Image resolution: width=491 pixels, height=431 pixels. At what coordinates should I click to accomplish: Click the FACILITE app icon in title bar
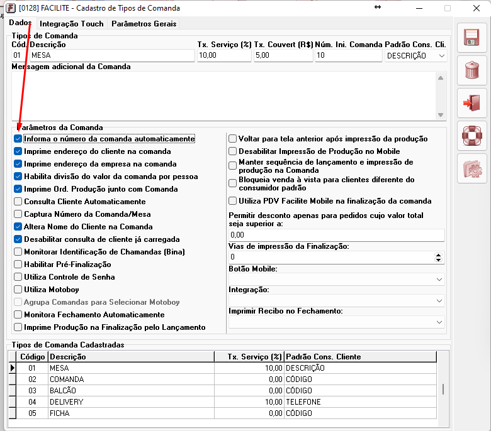click(x=11, y=8)
